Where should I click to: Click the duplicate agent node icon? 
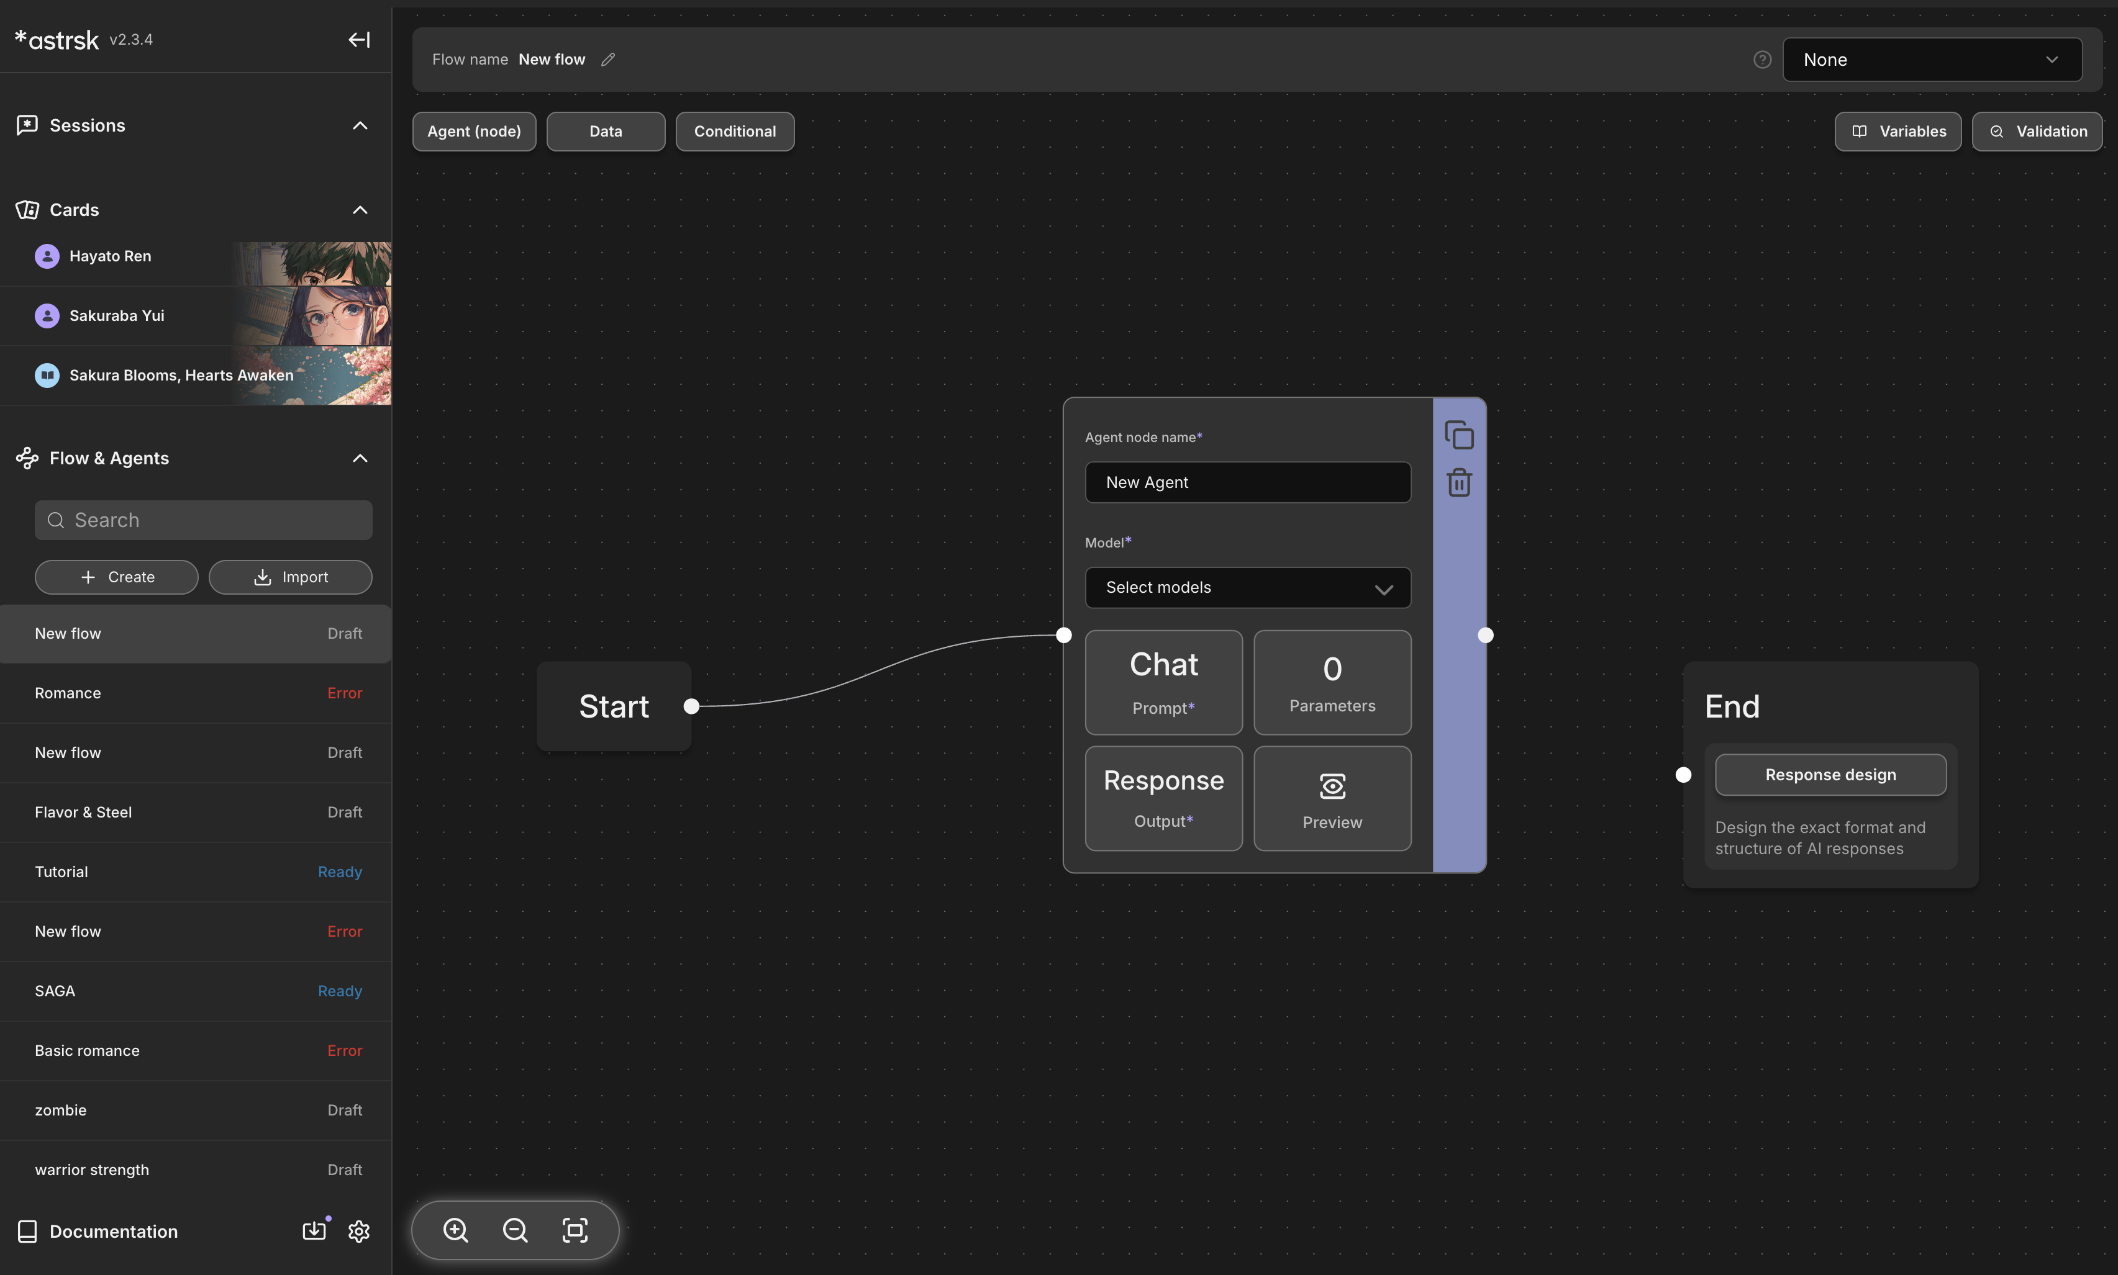(1459, 435)
